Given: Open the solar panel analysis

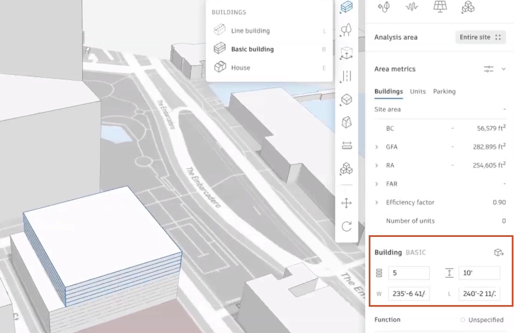Looking at the screenshot, I should [440, 7].
